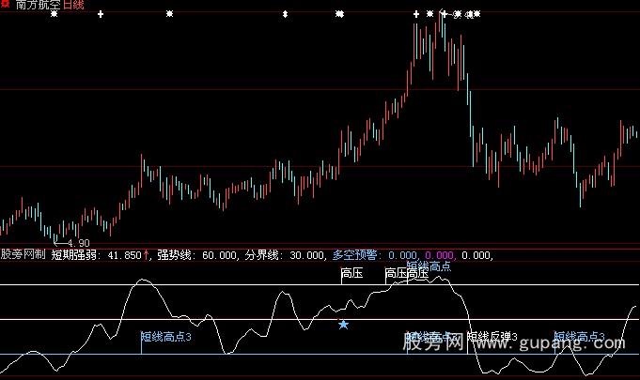Screen dimensions: 640x380
Task: Click the small diamond marker at top center
Action: click(x=285, y=14)
